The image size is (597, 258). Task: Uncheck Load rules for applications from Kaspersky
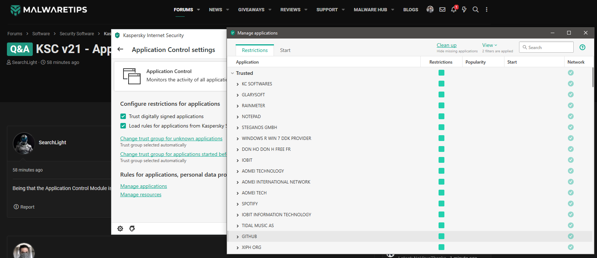click(x=123, y=126)
